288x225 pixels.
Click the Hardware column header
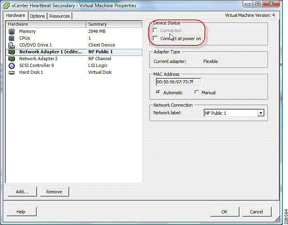[46, 24]
